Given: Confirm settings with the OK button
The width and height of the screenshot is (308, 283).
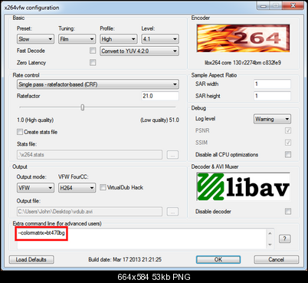Looking at the screenshot, I should click(x=218, y=260).
